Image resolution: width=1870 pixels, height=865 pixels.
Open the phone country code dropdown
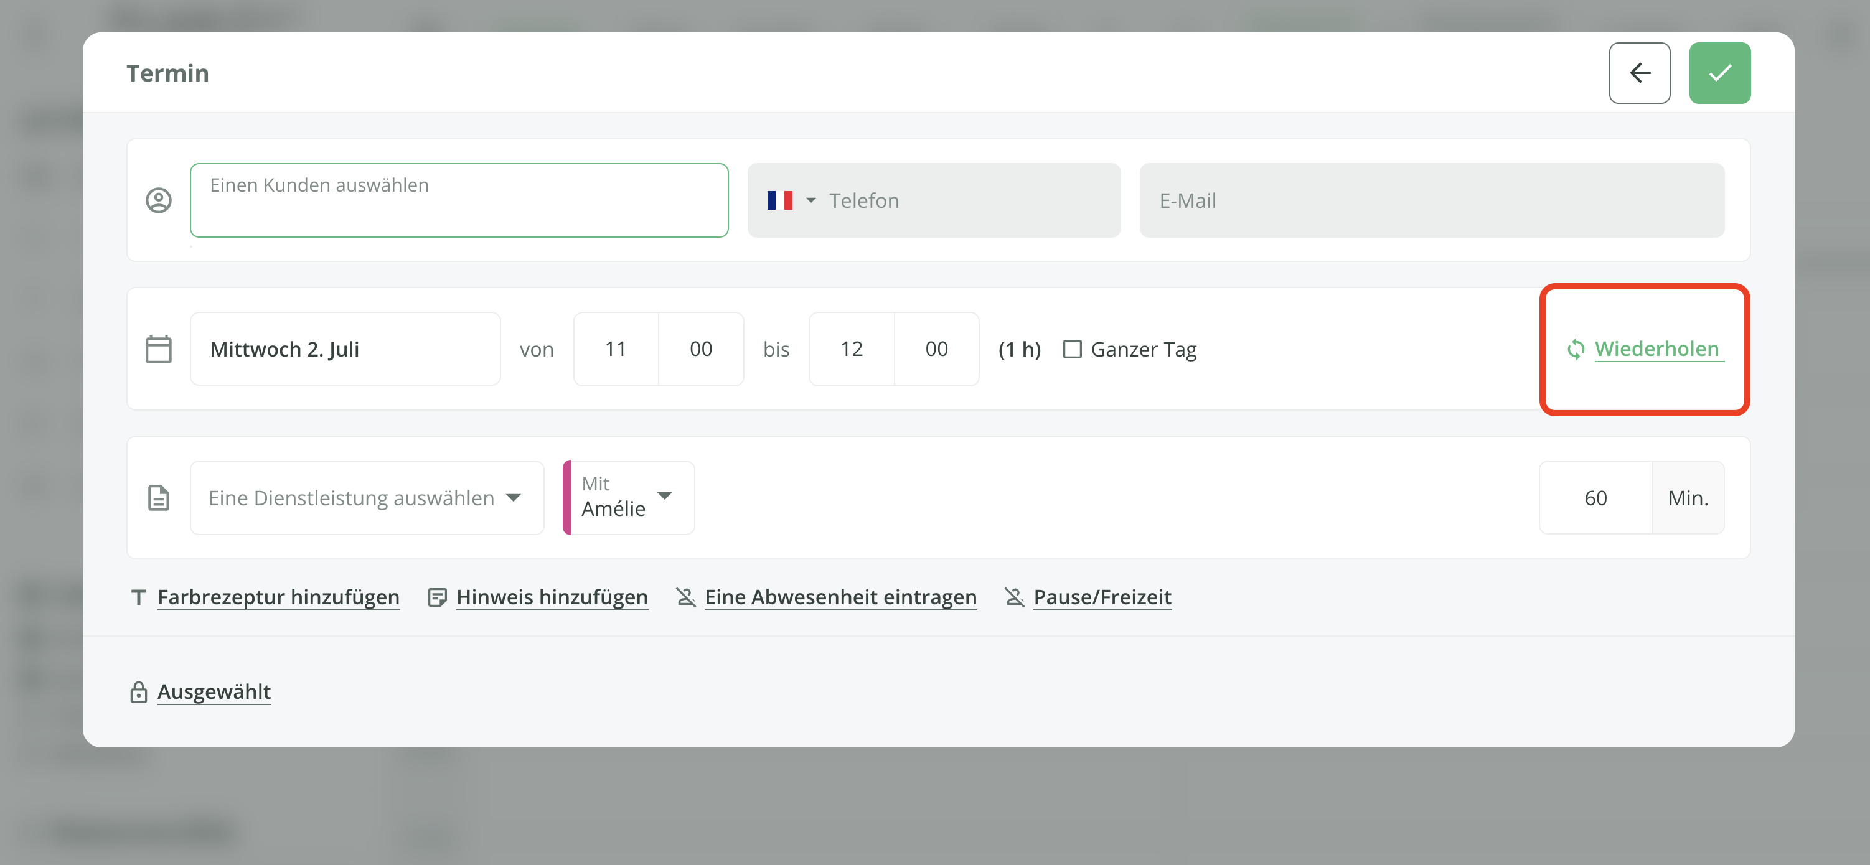pyautogui.click(x=810, y=200)
